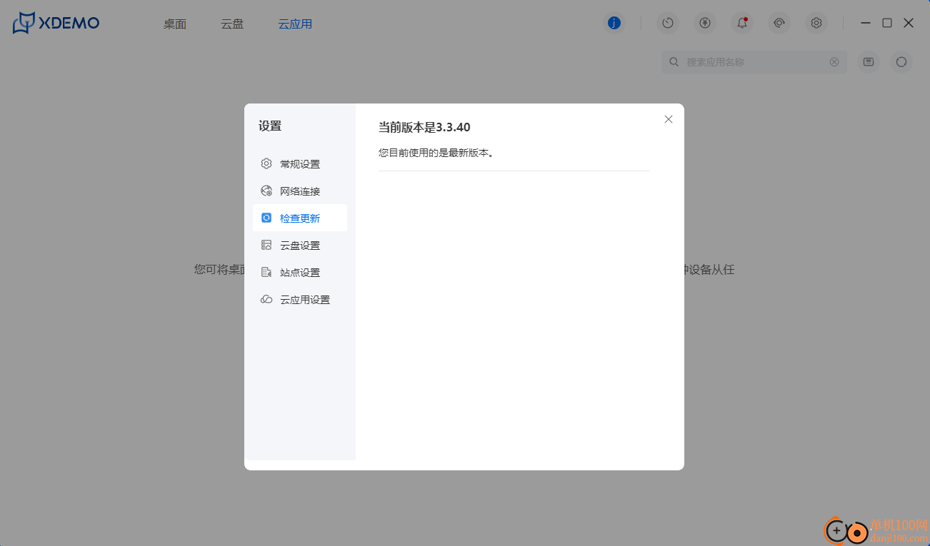The image size is (930, 546).
Task: Click the eye-shaped refresh icon in title bar
Action: click(x=779, y=23)
